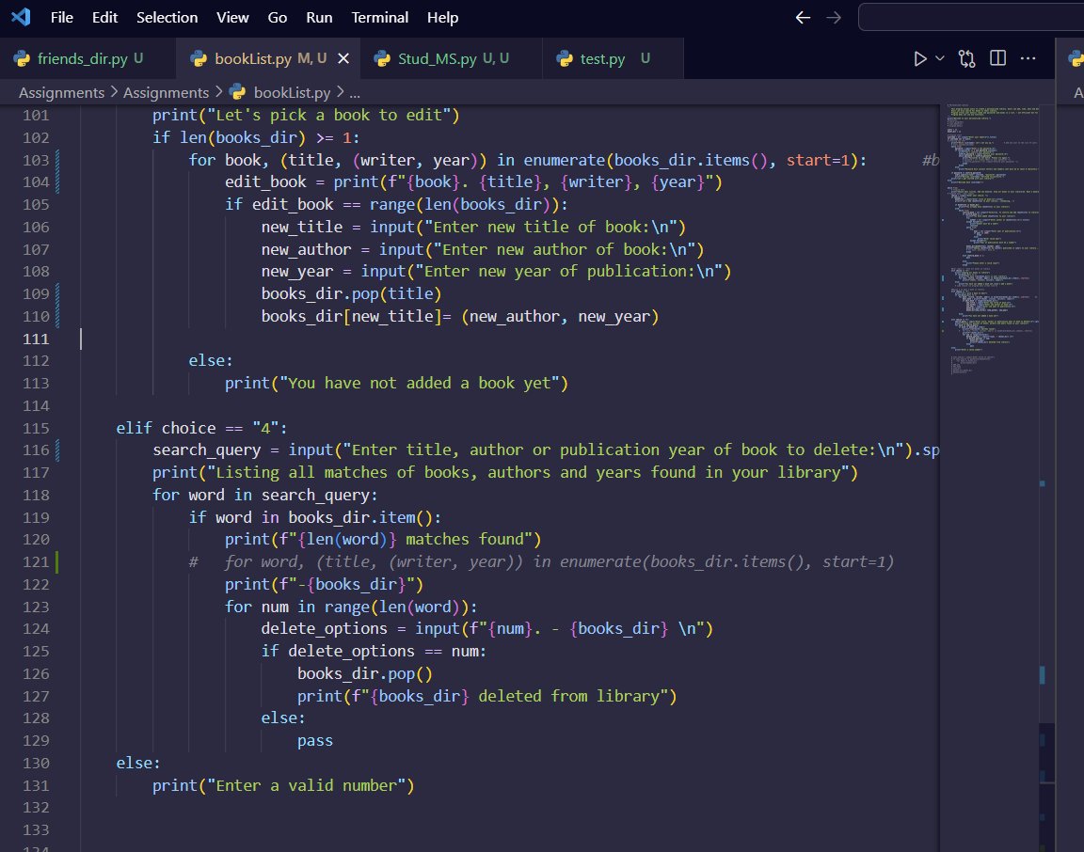Screen dimensions: 1084x852
Task: Click the Python icon on Stud_MS.py tab
Action: click(382, 58)
